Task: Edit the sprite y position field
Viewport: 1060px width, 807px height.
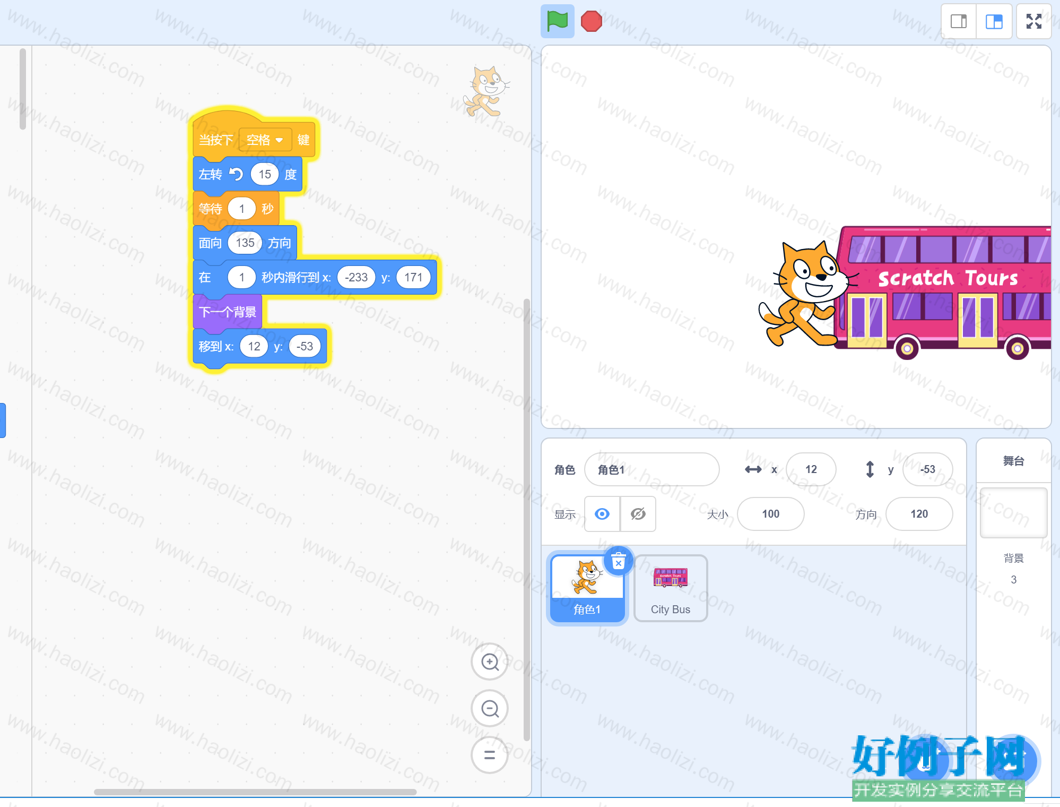Action: coord(927,469)
